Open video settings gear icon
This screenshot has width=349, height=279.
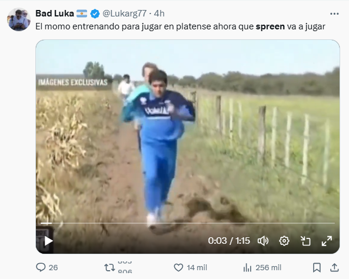tap(284, 241)
